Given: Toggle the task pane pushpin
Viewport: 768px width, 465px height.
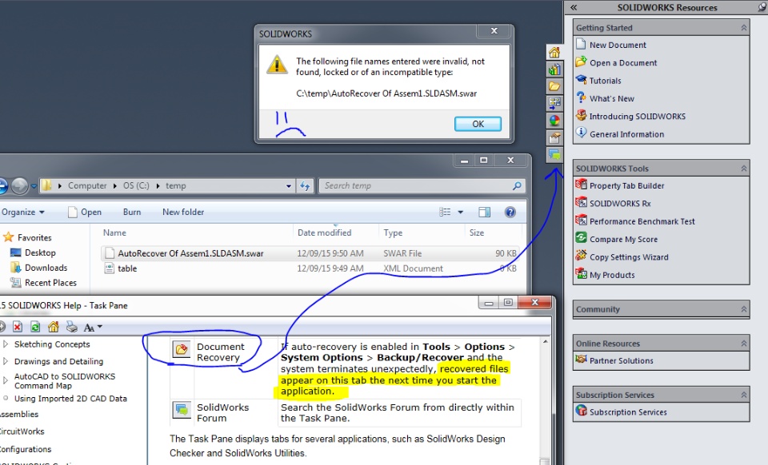Looking at the screenshot, I should coord(762,7).
